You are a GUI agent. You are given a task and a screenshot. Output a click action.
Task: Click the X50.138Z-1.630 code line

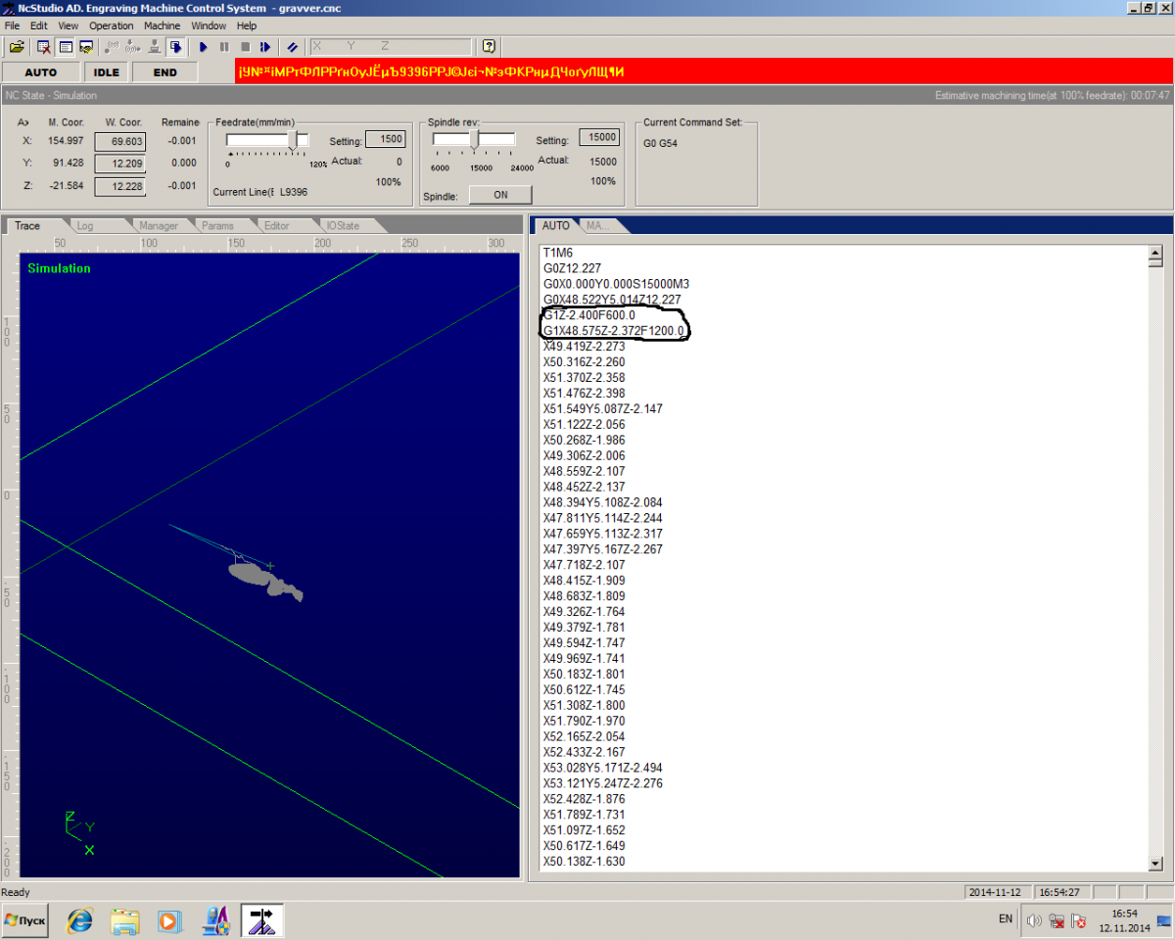coord(584,862)
